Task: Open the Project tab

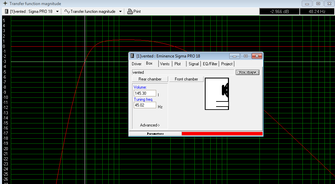Action: 227,64
